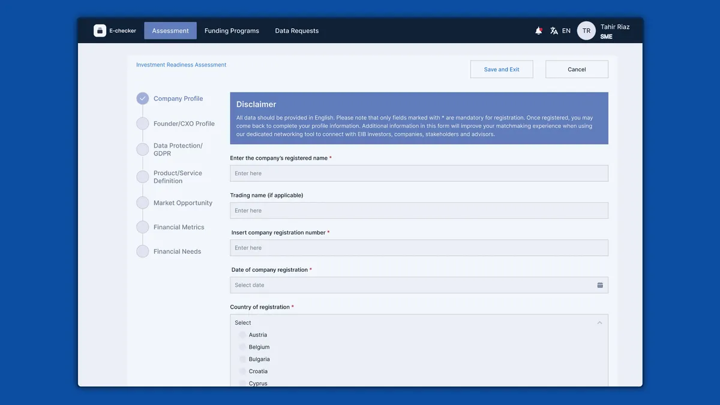Click the Product/Service Definition step circle
The height and width of the screenshot is (405, 720).
pos(142,177)
